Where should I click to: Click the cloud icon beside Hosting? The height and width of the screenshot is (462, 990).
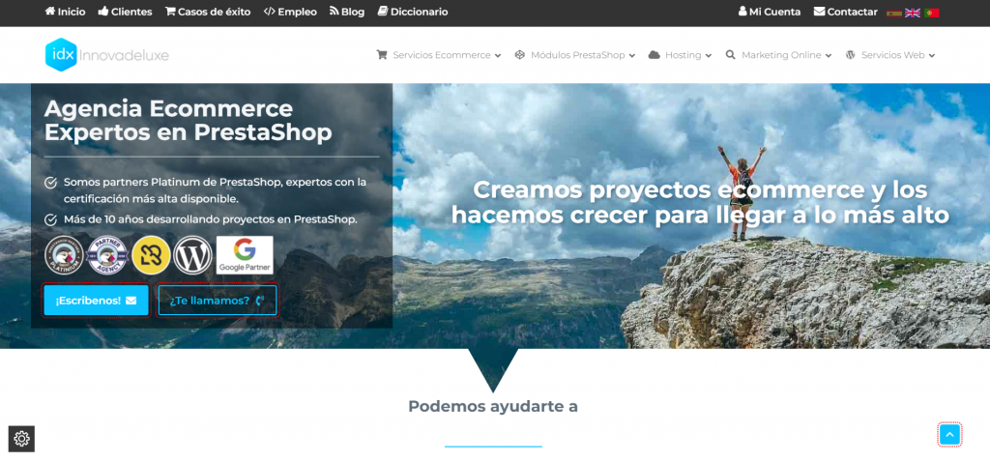655,55
